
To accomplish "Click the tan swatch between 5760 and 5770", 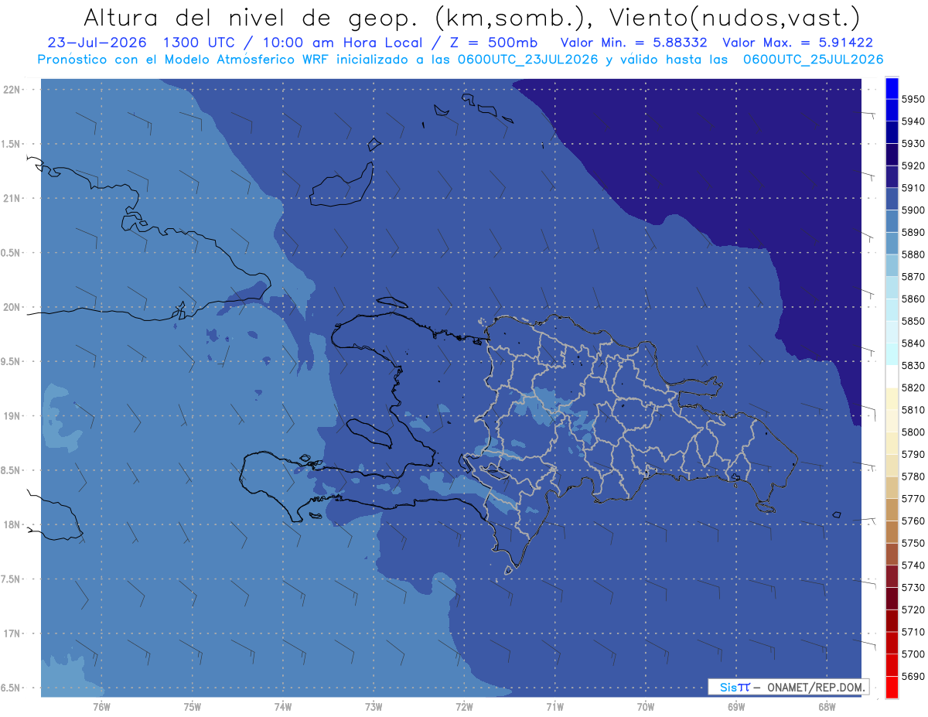I will pos(892,510).
